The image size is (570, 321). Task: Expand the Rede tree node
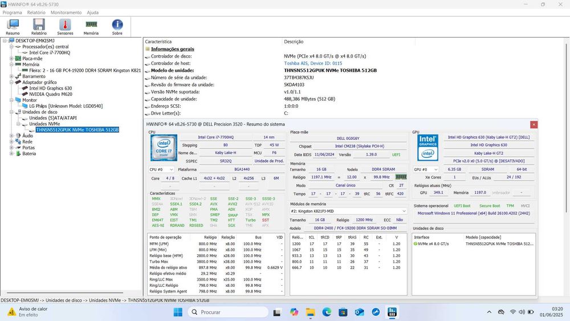[11, 142]
